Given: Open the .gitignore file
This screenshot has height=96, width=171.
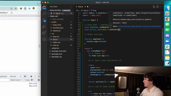Looking at the screenshot, I should [x=55, y=48].
